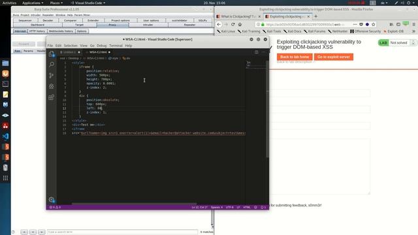Open the de keyboard layout menu
418x235 pixels.
click(x=384, y=3)
